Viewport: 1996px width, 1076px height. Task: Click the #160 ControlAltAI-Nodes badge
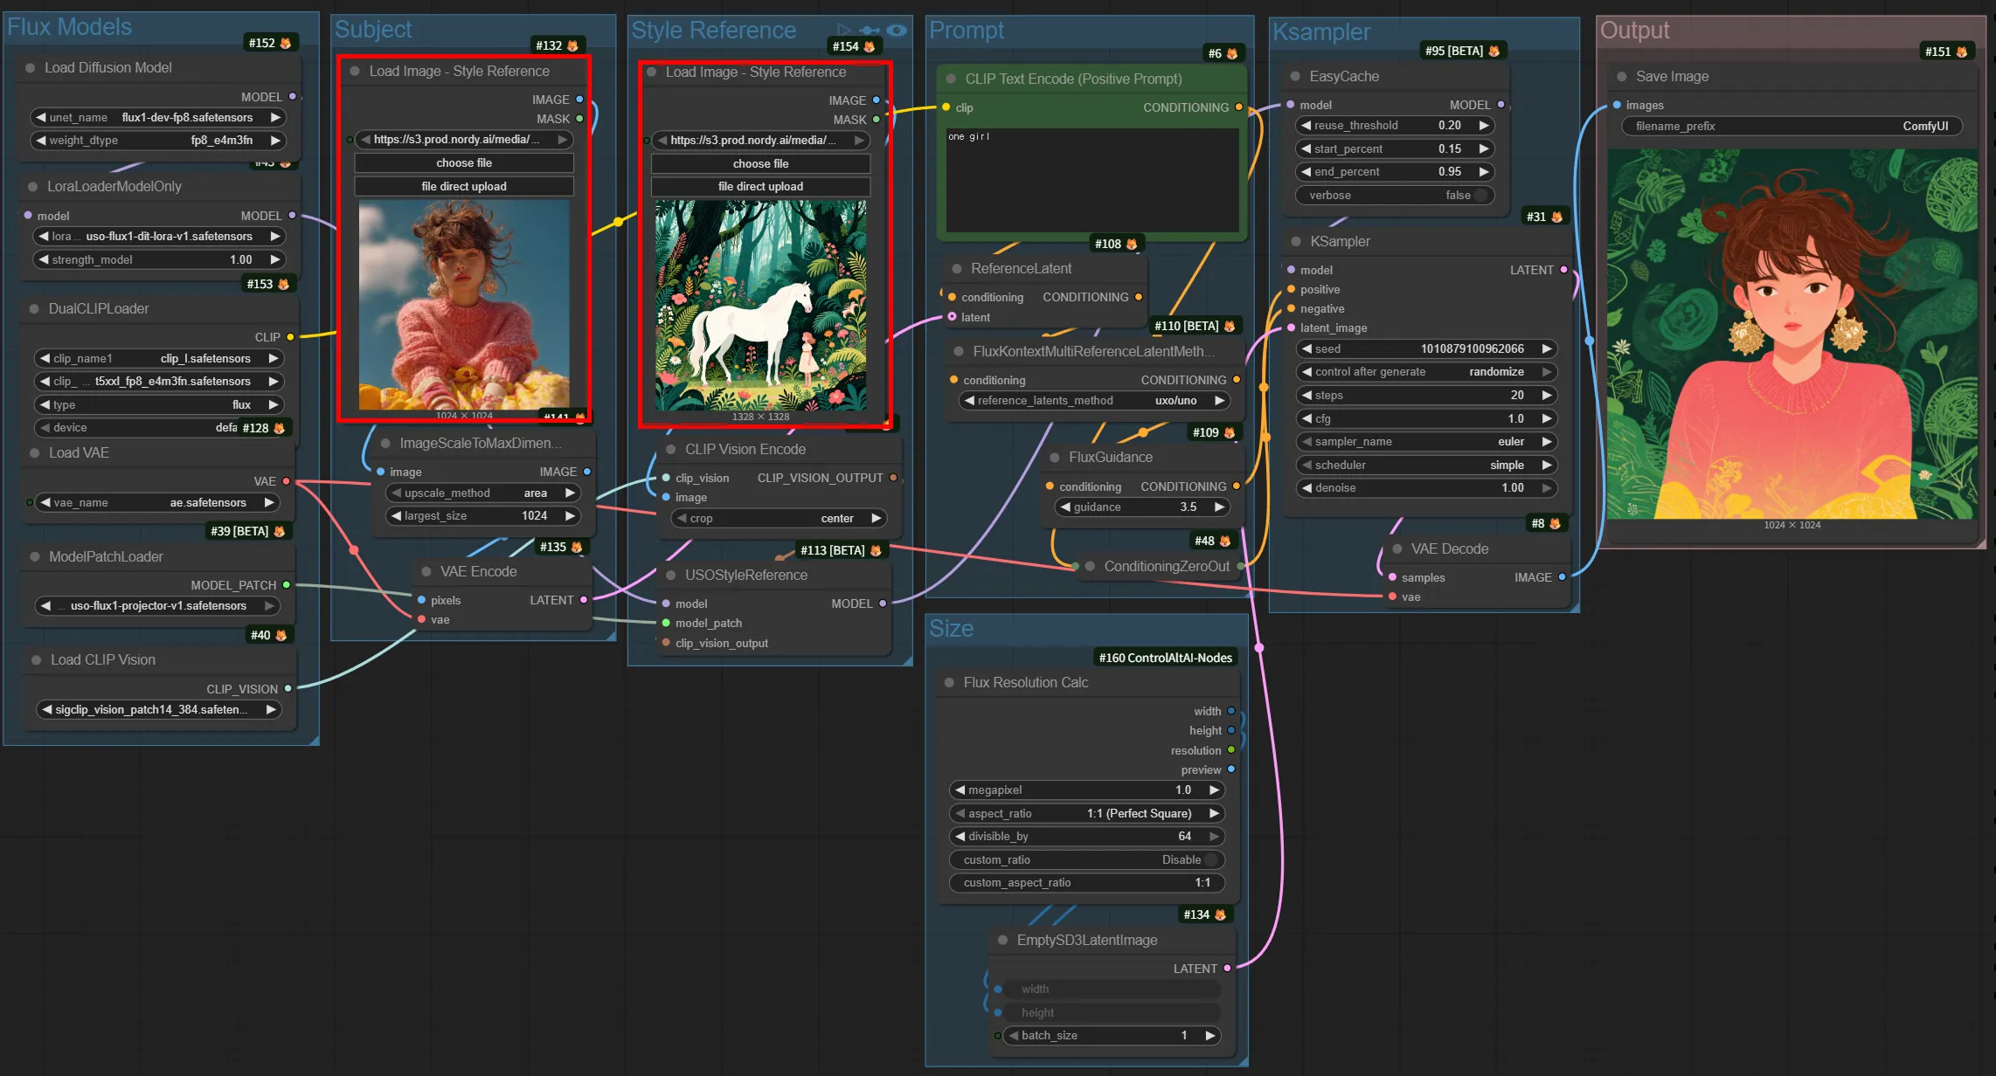click(x=1165, y=658)
